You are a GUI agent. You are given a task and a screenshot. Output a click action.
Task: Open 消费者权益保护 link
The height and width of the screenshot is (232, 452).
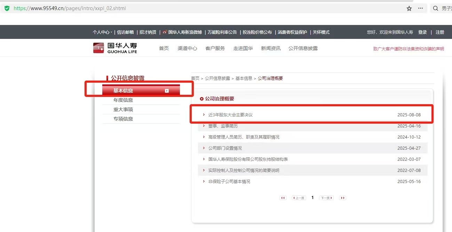(x=292, y=32)
